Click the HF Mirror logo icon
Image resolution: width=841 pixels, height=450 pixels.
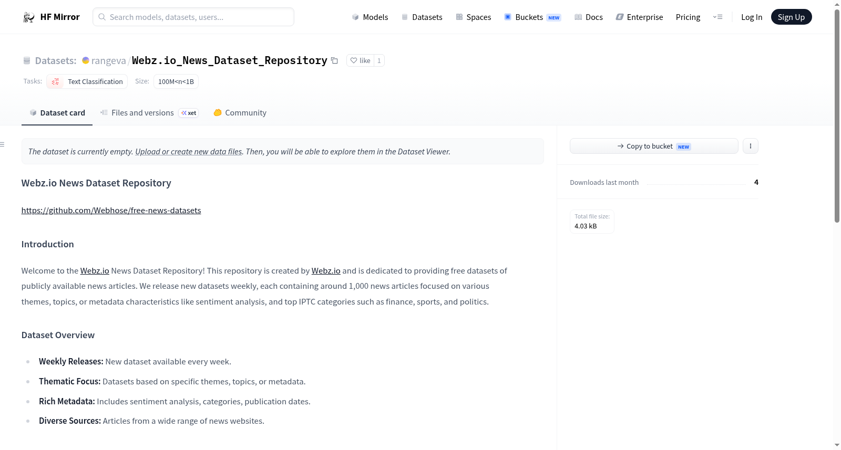tap(29, 17)
